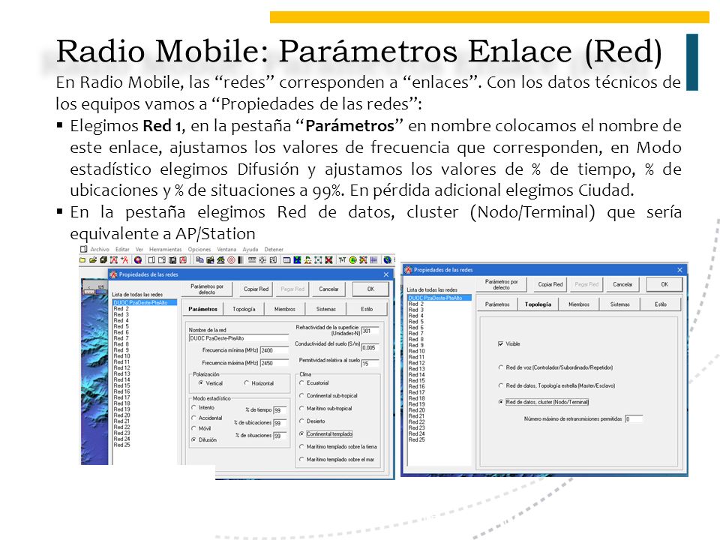Viewport: 720px width, 540px height.
Task: Choose Difusión statistical mode
Action: tap(193, 439)
